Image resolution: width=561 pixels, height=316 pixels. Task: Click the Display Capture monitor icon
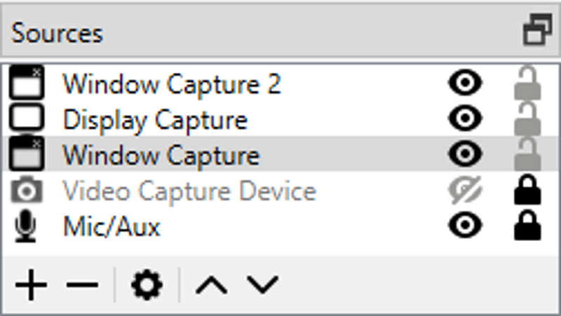(27, 118)
